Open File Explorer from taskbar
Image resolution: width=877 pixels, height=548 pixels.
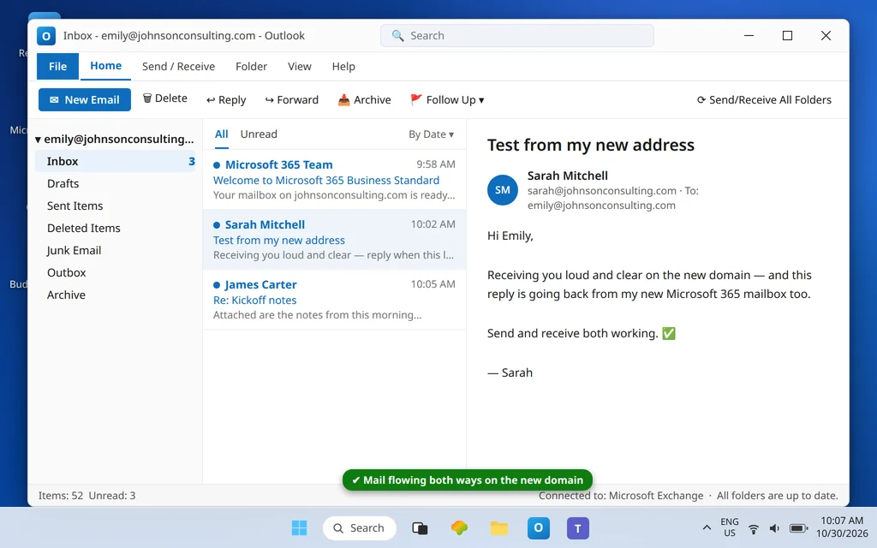click(499, 527)
